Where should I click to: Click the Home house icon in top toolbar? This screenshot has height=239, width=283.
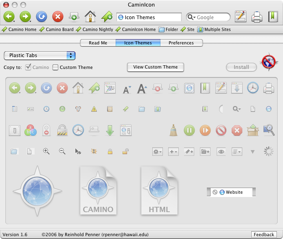(x=90, y=16)
